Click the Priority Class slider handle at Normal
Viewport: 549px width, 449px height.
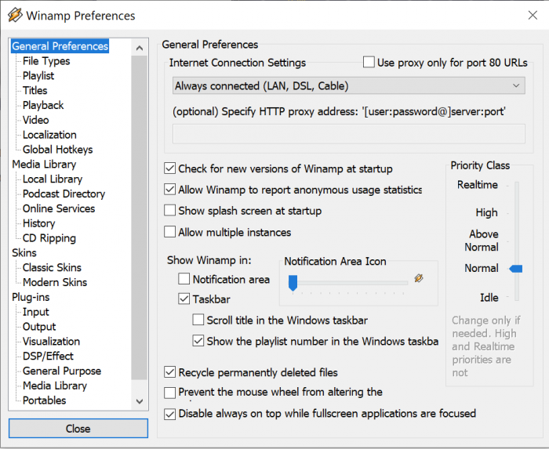point(515,269)
